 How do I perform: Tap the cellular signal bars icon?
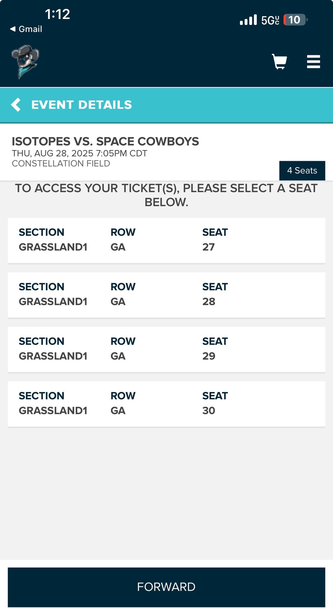point(248,20)
